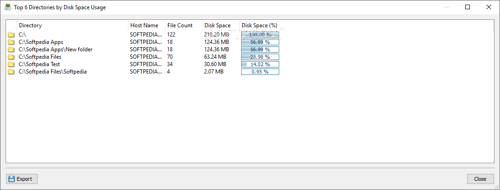
Task: Click the 2.07 MB disk space value
Action: (x=214, y=72)
